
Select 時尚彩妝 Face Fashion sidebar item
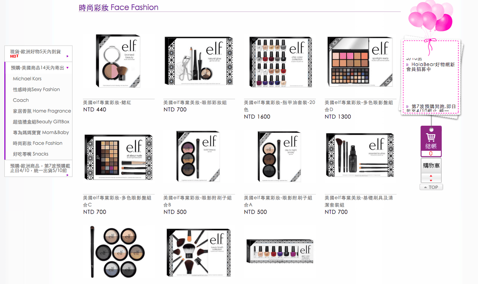(x=37, y=143)
